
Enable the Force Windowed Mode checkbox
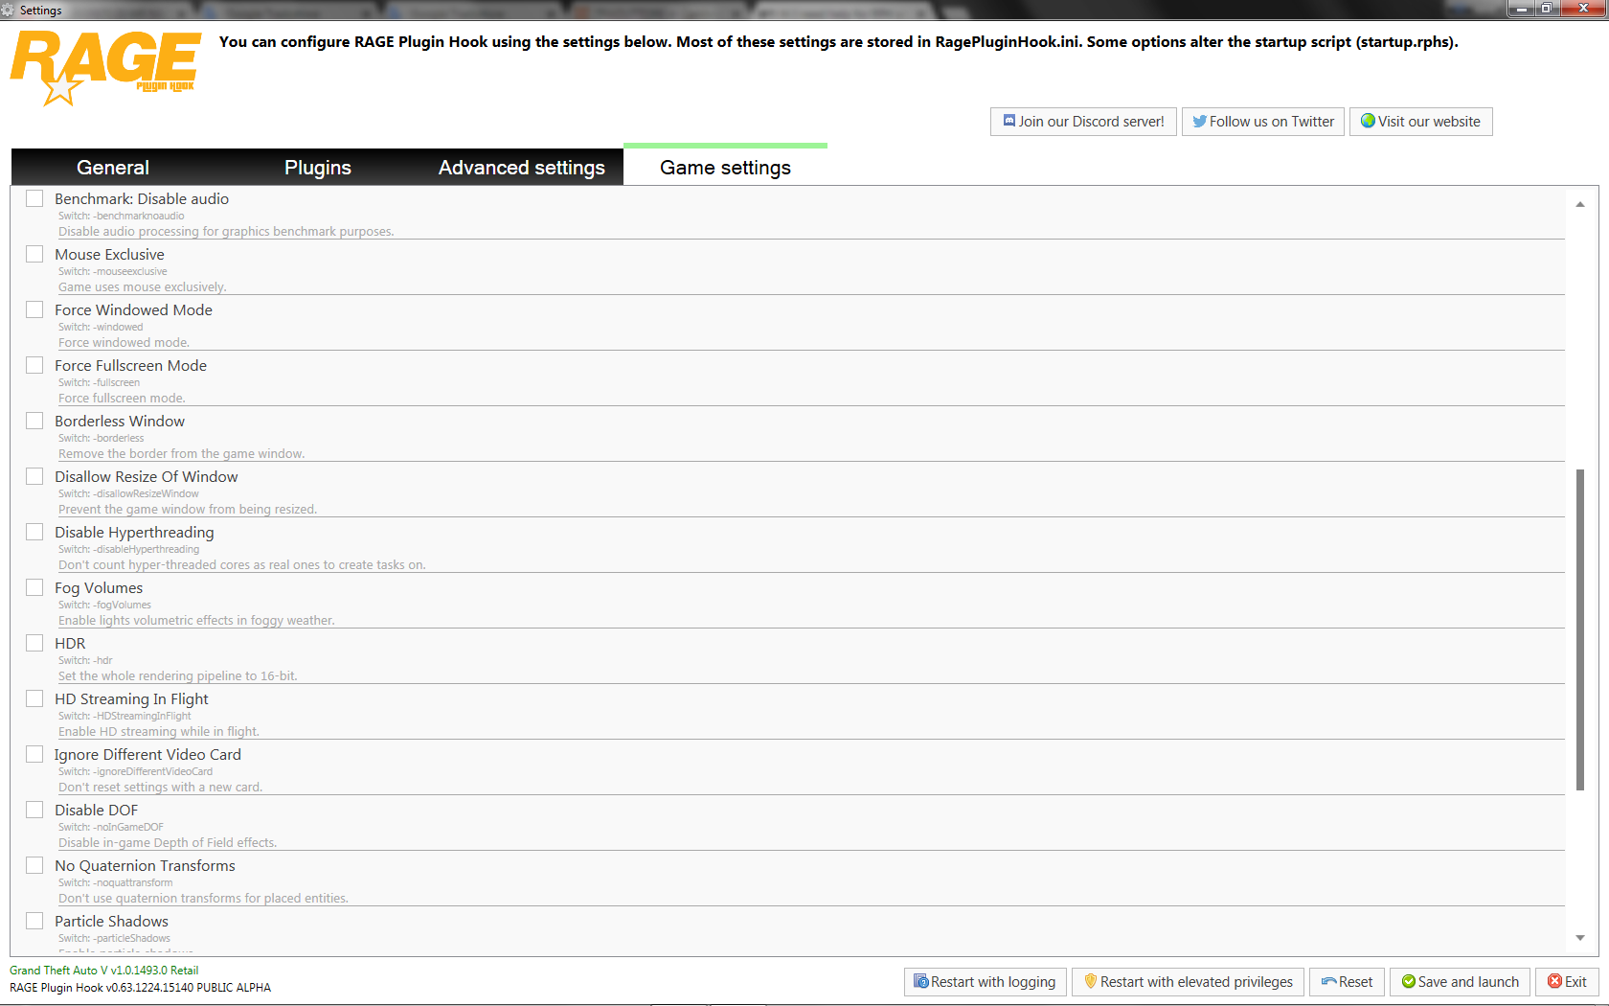coord(34,310)
